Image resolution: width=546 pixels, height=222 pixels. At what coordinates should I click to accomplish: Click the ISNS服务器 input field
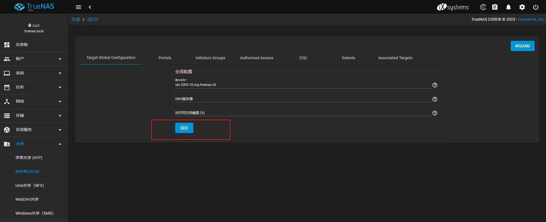303,99
